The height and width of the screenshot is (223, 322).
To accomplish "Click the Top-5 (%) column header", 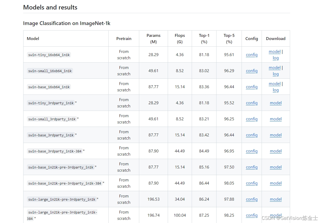I will 229,38.
